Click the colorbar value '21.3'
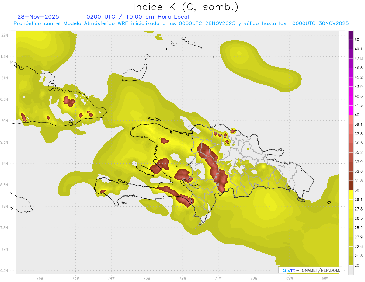The width and height of the screenshot is (365, 282). 359,256
